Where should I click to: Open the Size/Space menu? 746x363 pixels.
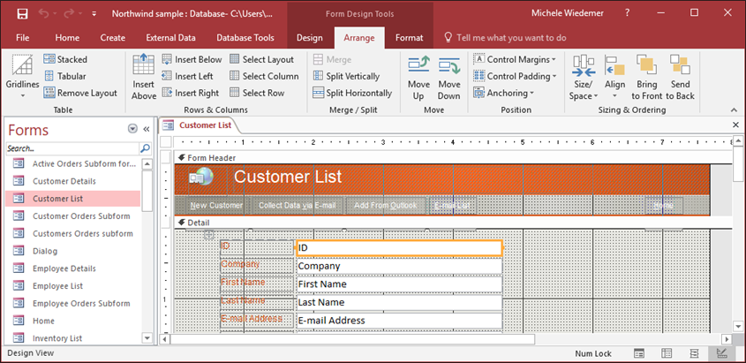pyautogui.click(x=584, y=78)
